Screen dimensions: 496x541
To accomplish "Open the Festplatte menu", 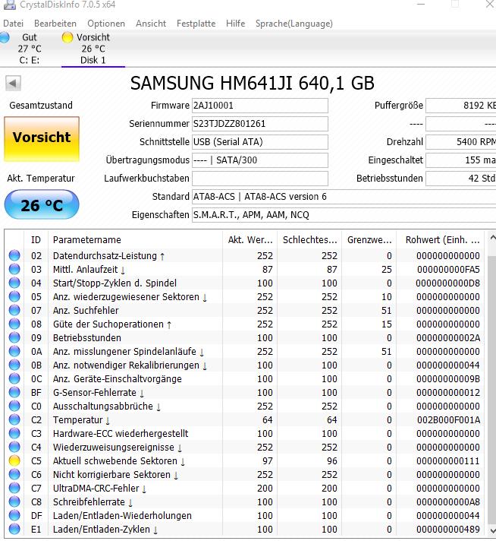I will 196,24.
